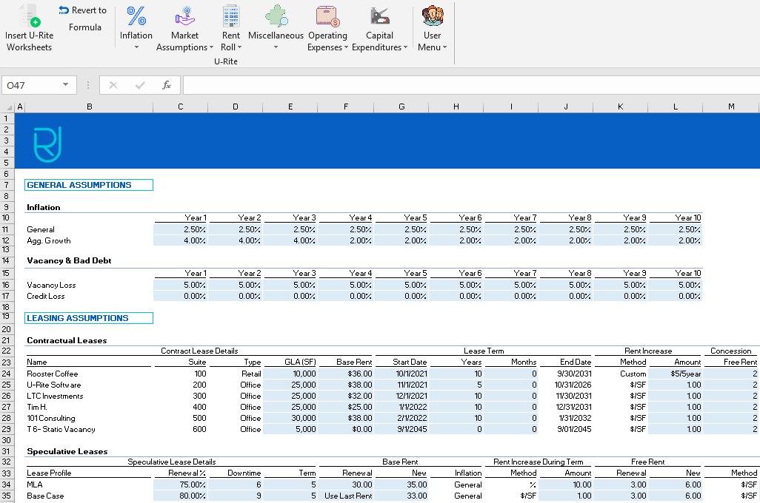Click the Cancel X in the formula bar

coord(113,84)
